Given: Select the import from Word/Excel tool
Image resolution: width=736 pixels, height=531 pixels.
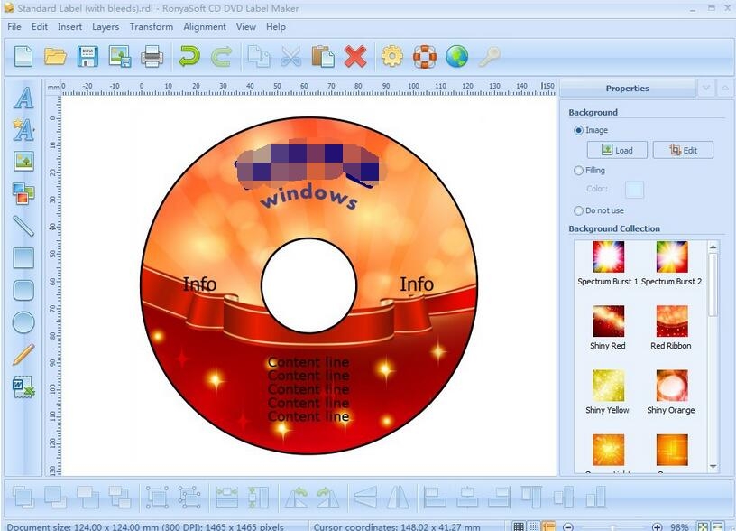Looking at the screenshot, I should [23, 387].
